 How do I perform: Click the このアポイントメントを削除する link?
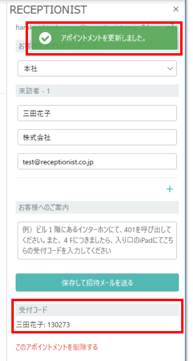tap(57, 347)
